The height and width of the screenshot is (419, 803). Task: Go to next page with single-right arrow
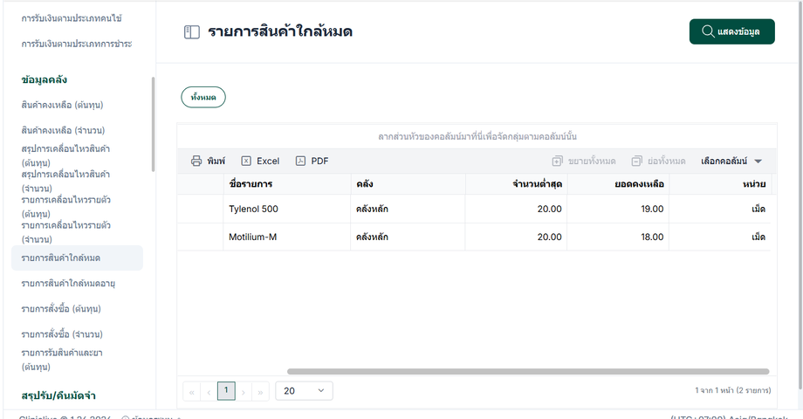244,392
